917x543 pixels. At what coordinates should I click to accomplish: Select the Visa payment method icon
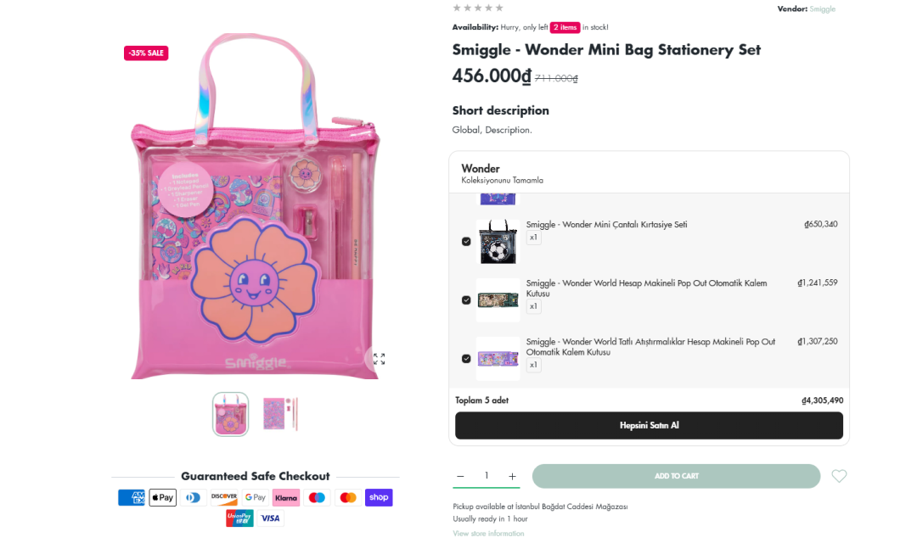point(270,518)
